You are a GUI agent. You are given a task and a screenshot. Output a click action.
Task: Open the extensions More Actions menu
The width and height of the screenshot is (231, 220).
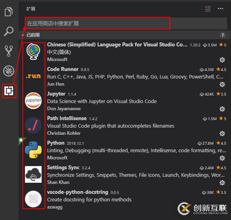[220, 9]
